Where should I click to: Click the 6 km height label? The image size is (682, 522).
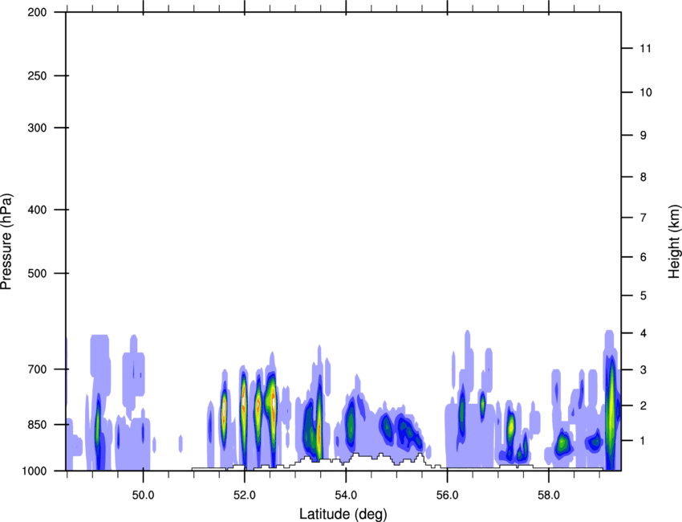(x=643, y=257)
